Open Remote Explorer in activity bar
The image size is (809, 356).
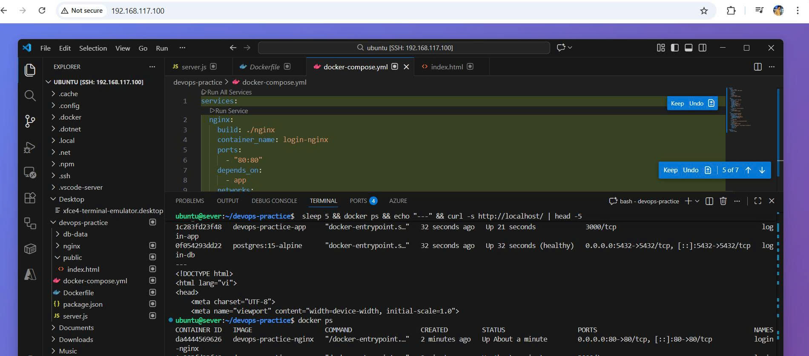point(30,173)
